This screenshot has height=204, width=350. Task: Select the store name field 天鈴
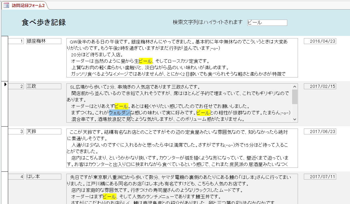[44, 131]
